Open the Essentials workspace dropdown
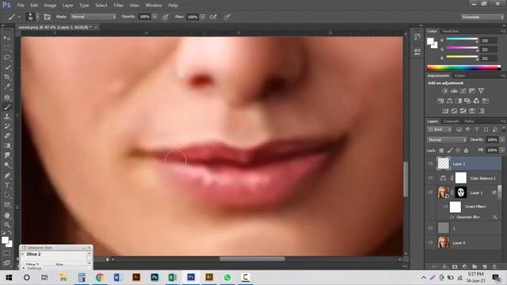This screenshot has height=285, width=507. point(482,17)
